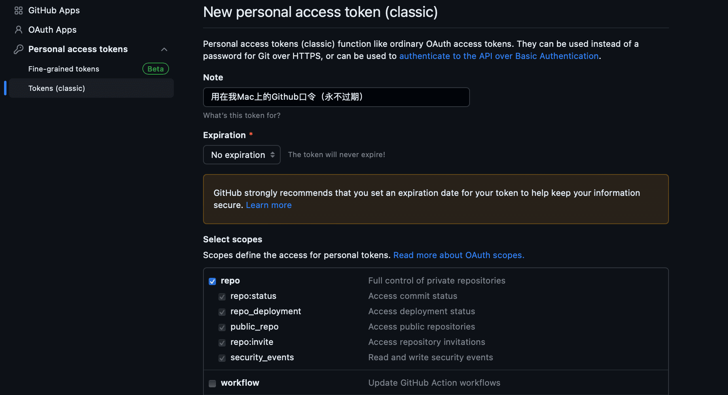This screenshot has width=728, height=395.
Task: Click the key icon beside Personal access tokens
Action: tap(19, 49)
